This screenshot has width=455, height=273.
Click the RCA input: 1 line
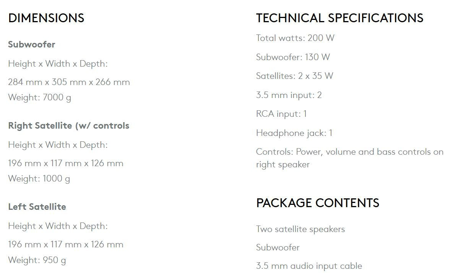click(281, 114)
